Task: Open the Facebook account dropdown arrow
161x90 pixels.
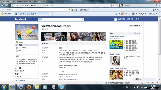Action: point(142,19)
